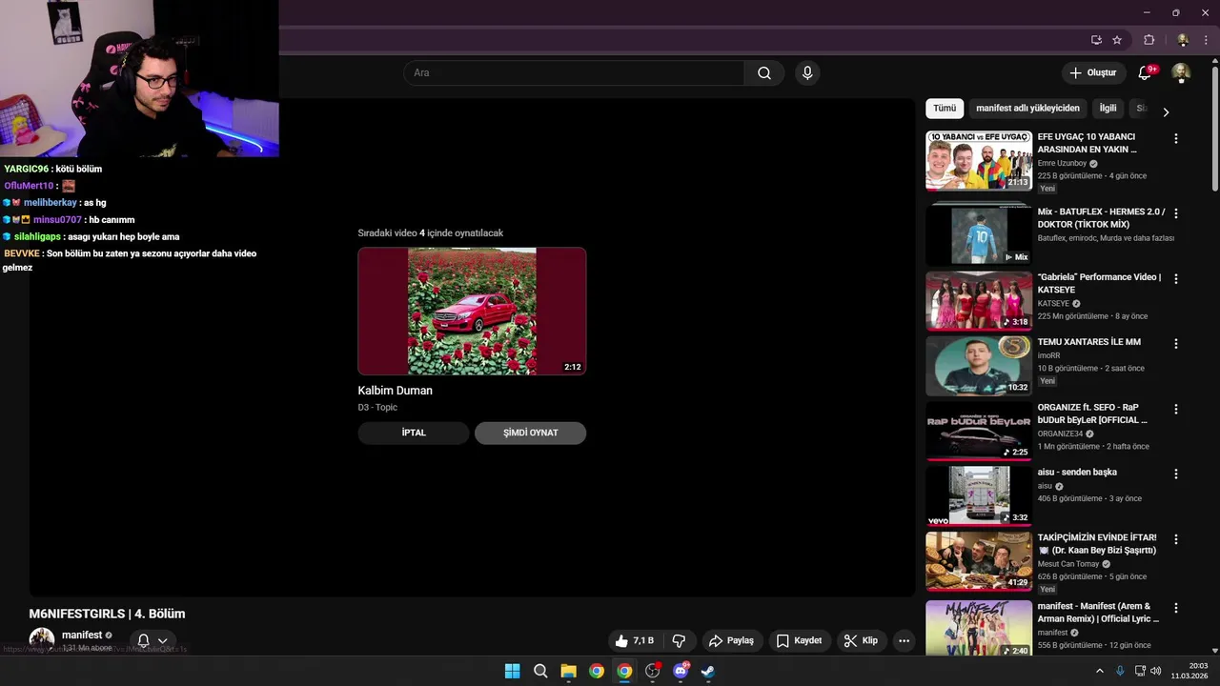This screenshot has width=1220, height=686.
Task: Expand notification options next to channel bell
Action: click(x=163, y=641)
